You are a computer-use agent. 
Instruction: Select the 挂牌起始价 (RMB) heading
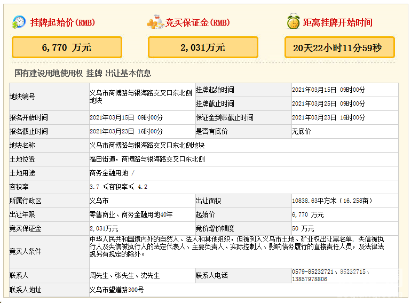point(62,22)
